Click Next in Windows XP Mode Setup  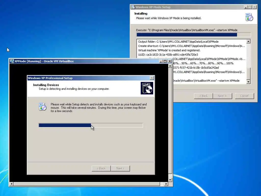coord(222,96)
